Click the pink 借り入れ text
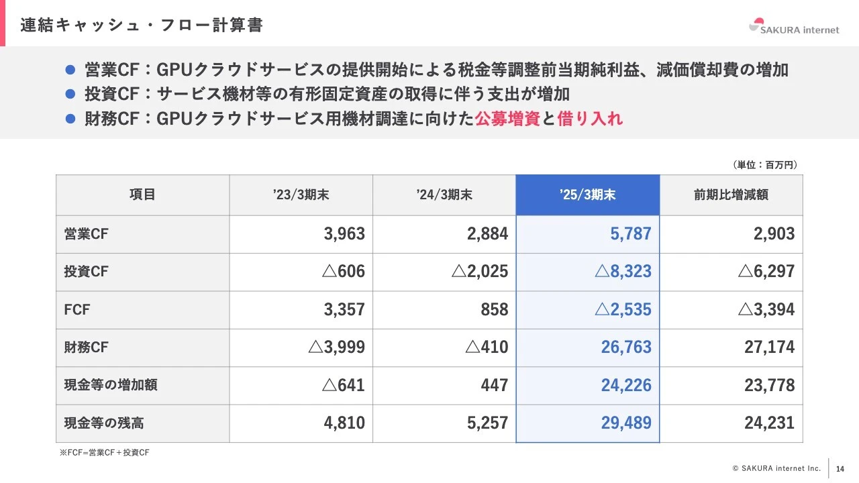The image size is (859, 483). [x=590, y=119]
